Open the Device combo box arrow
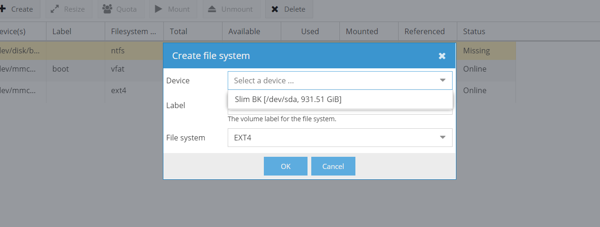Viewport: 600px width, 227px height. [442, 81]
